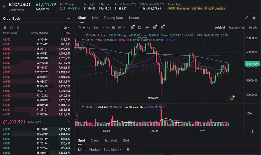Switch to the Depth chart
The height and width of the screenshot is (155, 261).
(x=253, y=28)
